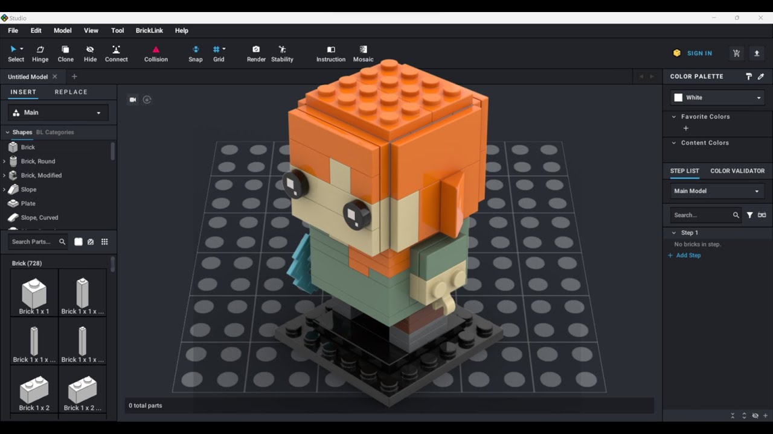This screenshot has width=773, height=434.
Task: Click the glasses icon in Step List
Action: click(762, 215)
